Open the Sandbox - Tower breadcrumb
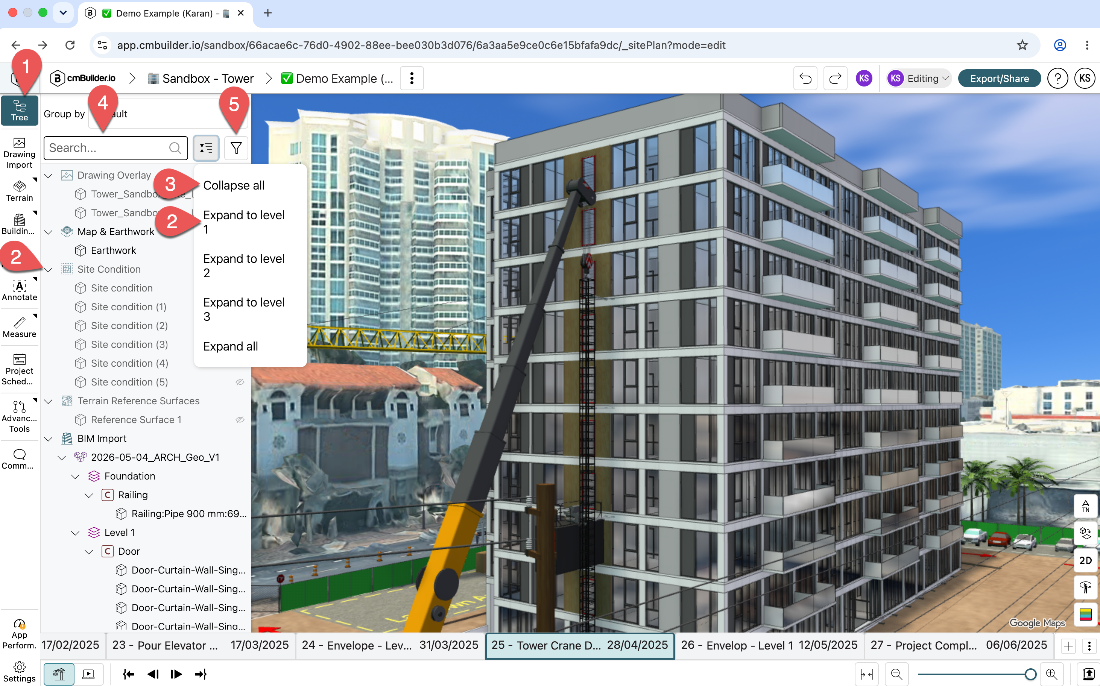The width and height of the screenshot is (1100, 686). 201,79
